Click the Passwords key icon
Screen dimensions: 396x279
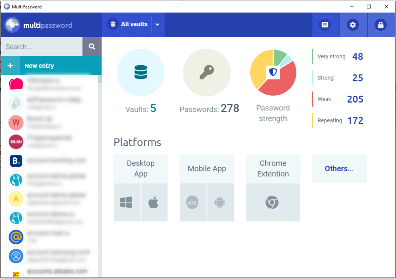click(x=207, y=72)
